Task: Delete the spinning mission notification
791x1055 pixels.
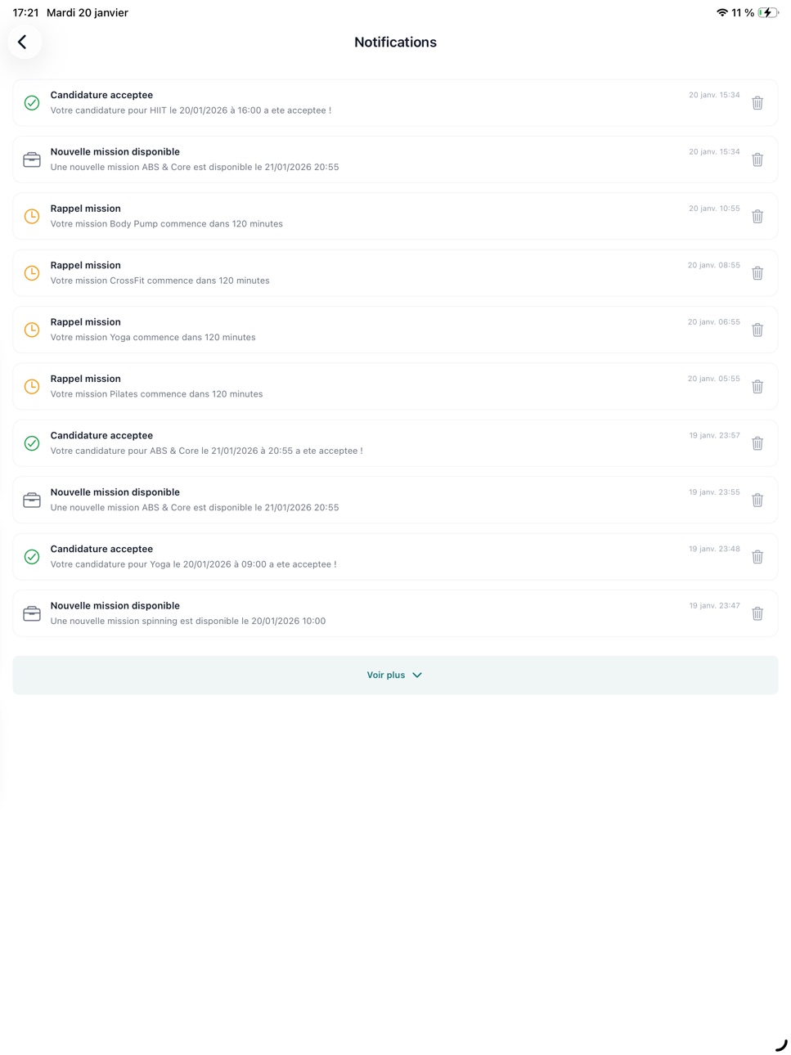Action: [757, 613]
